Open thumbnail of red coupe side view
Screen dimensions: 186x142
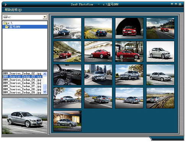click(x=98, y=52)
